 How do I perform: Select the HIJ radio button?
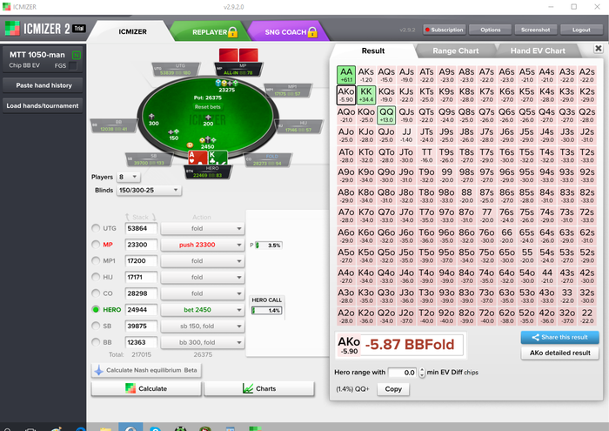[x=96, y=277]
